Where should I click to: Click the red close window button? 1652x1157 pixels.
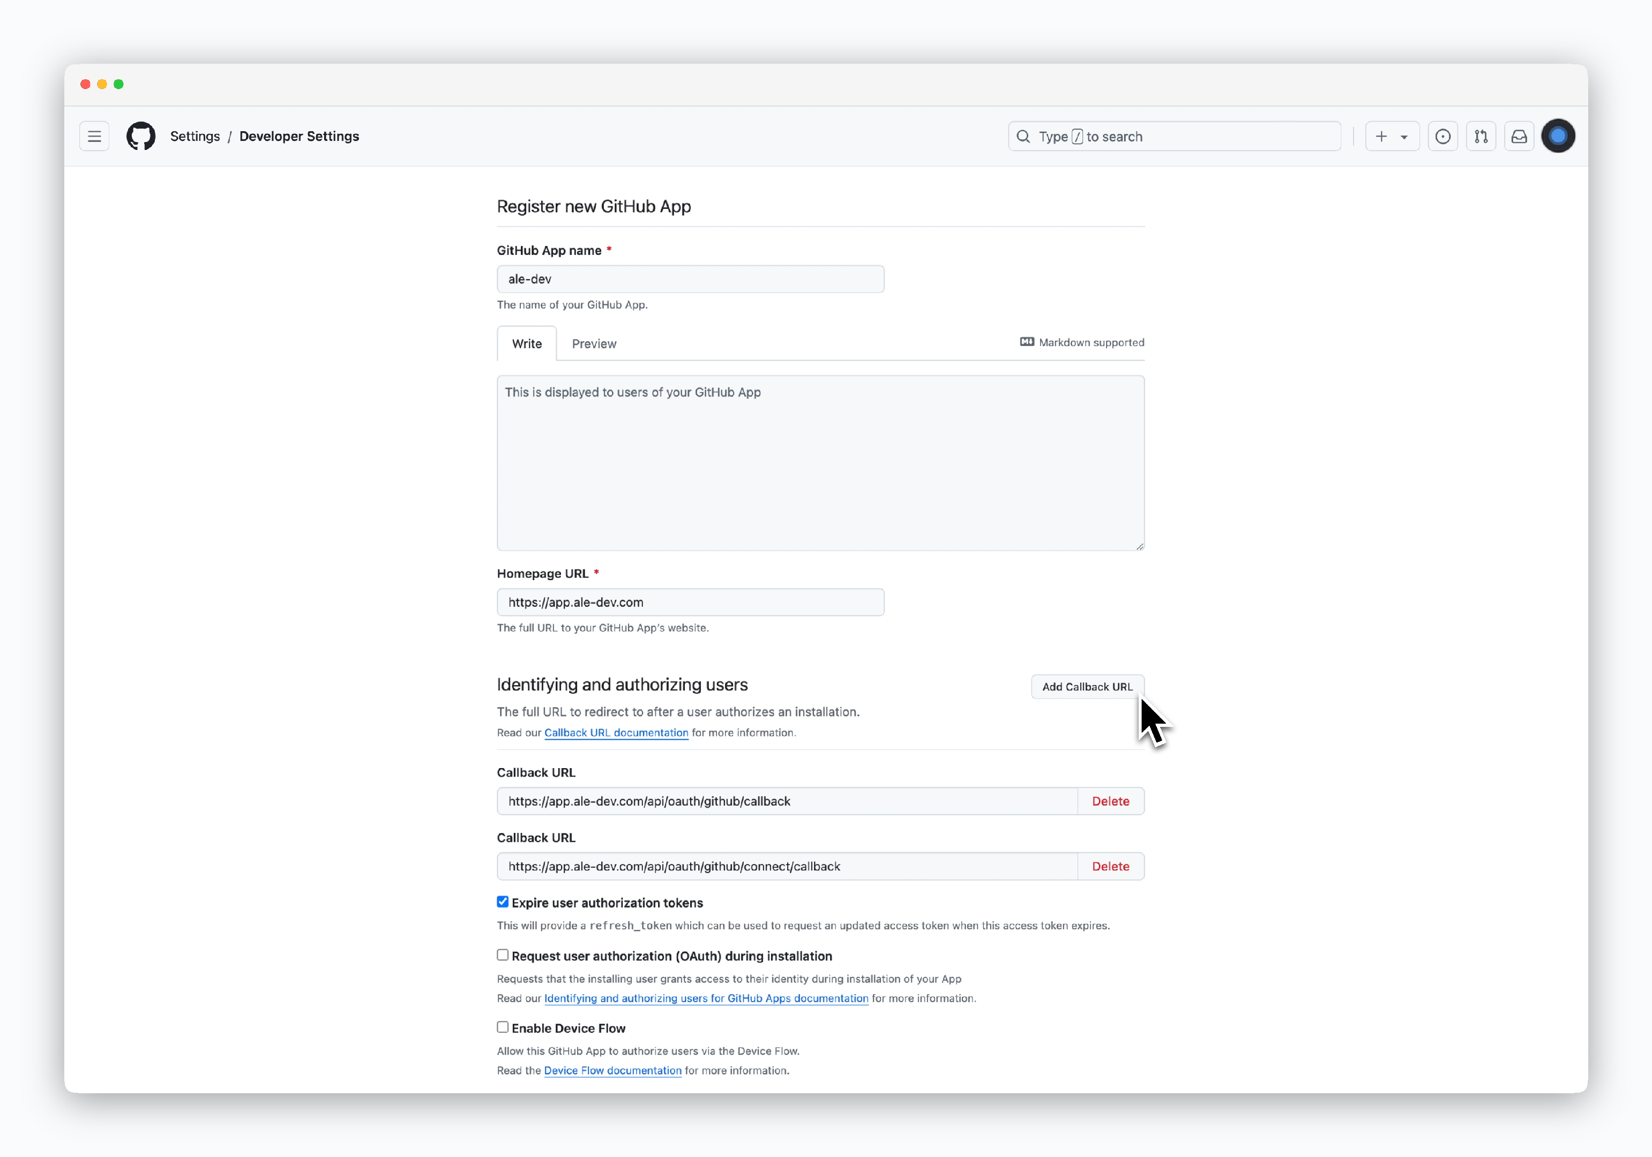85,84
